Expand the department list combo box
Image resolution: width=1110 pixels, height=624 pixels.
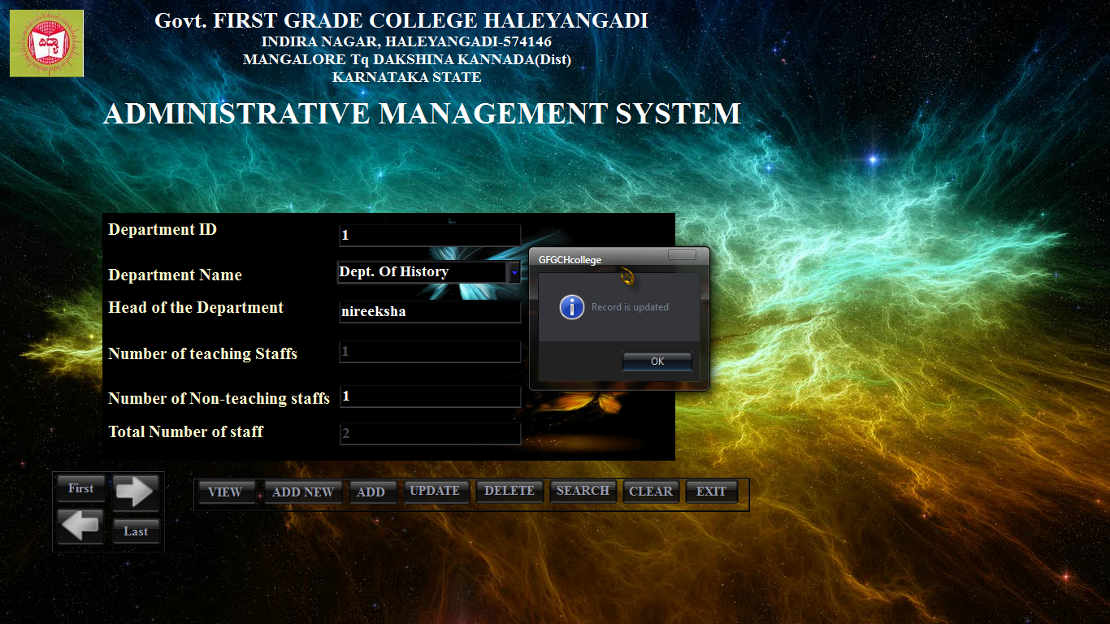pos(514,271)
